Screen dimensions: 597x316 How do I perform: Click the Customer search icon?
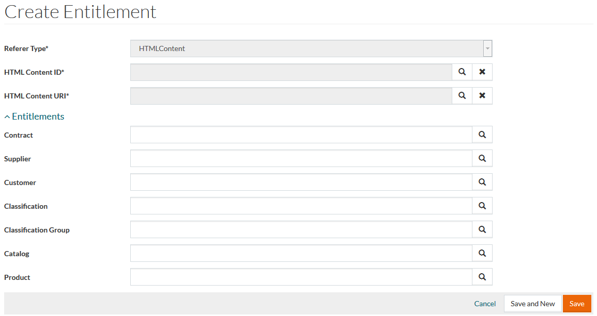click(482, 182)
